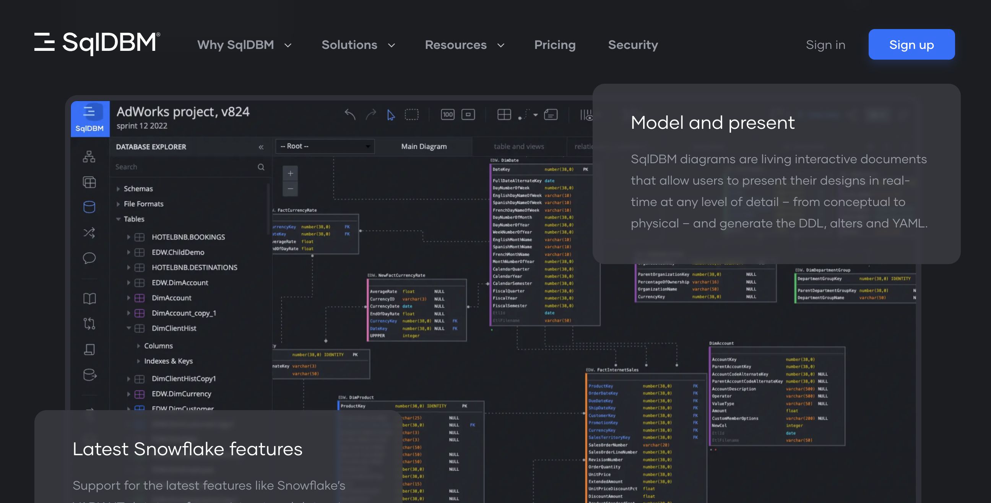Open the Pricing menu in the navigation bar
This screenshot has width=991, height=503.
click(555, 45)
